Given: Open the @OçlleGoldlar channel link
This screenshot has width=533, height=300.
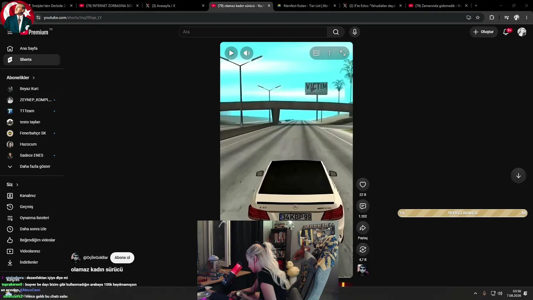Looking at the screenshot, I should pos(95,257).
